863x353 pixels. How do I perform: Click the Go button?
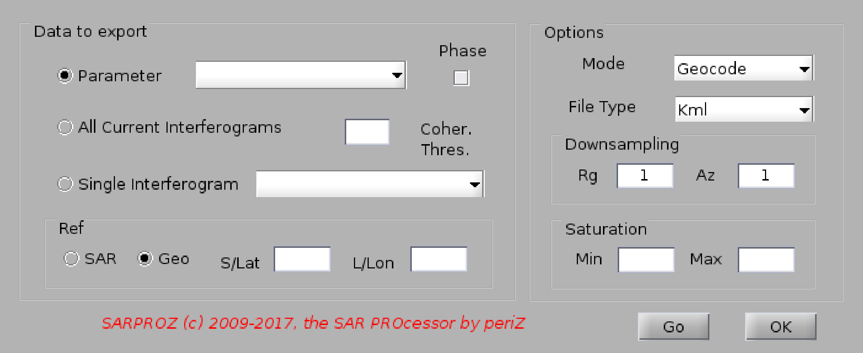pos(673,327)
